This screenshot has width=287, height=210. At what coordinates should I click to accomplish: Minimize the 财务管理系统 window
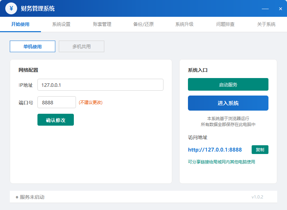[265, 9]
